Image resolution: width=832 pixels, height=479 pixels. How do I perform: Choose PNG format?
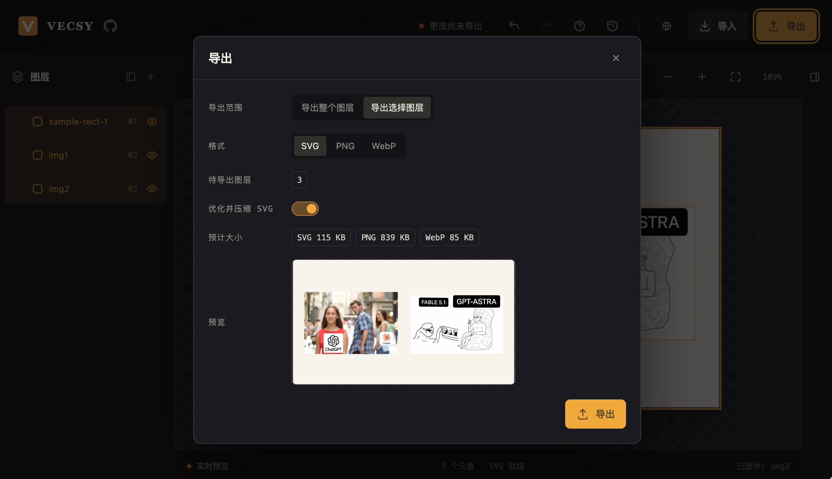[345, 146]
